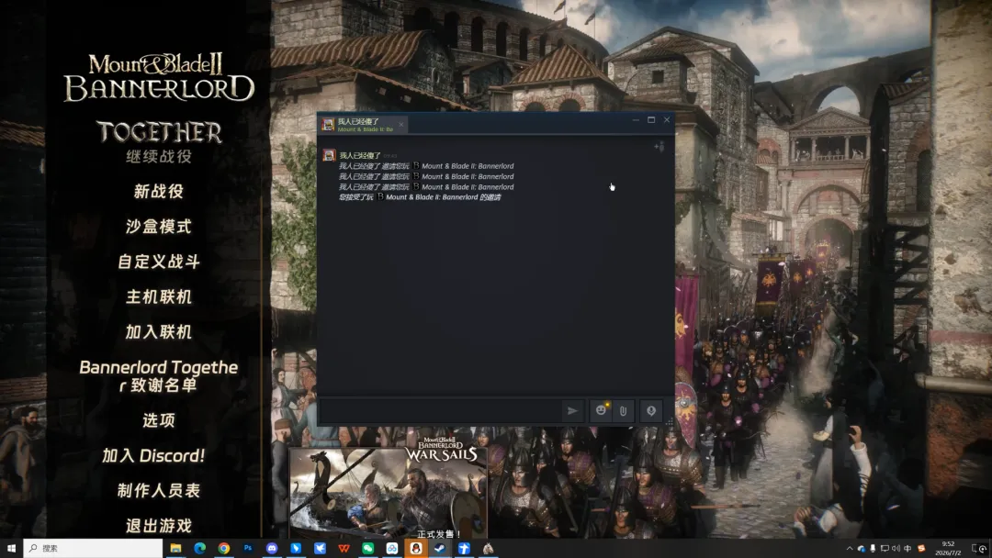992x558 pixels.
Task: Click the attachment paperclip icon in chat
Action: (623, 411)
